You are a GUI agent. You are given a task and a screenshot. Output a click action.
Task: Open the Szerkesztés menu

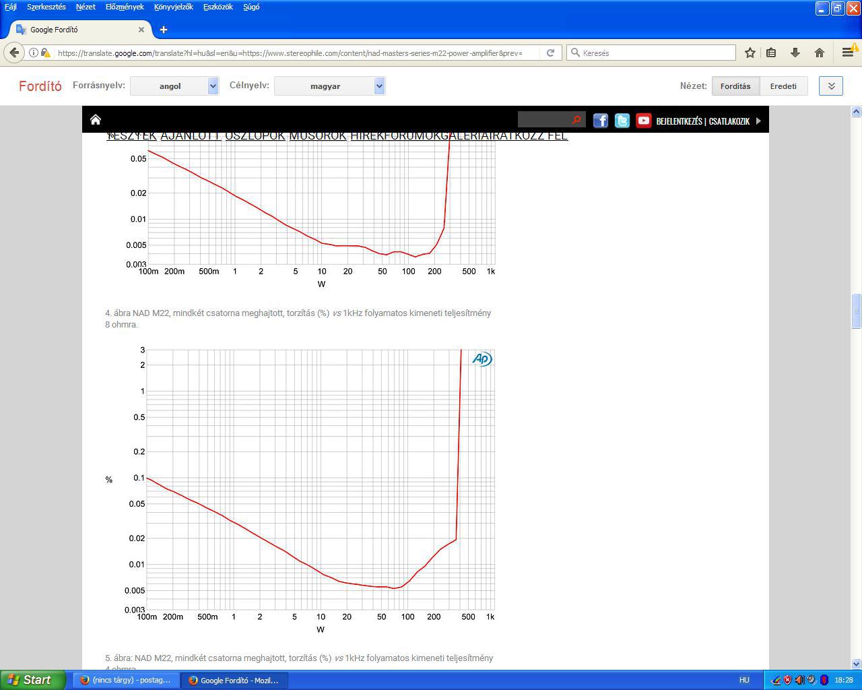(46, 7)
